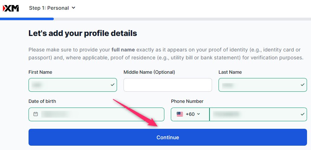Click the Malaysia flag icon
Screen dimensions: 311x150
click(x=180, y=114)
